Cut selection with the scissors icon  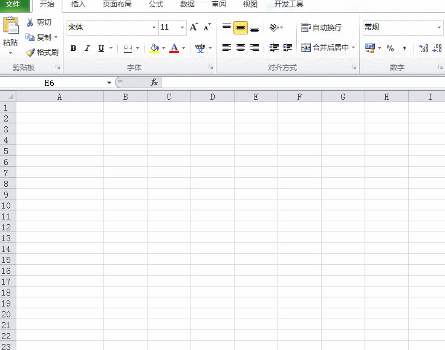[x=30, y=22]
